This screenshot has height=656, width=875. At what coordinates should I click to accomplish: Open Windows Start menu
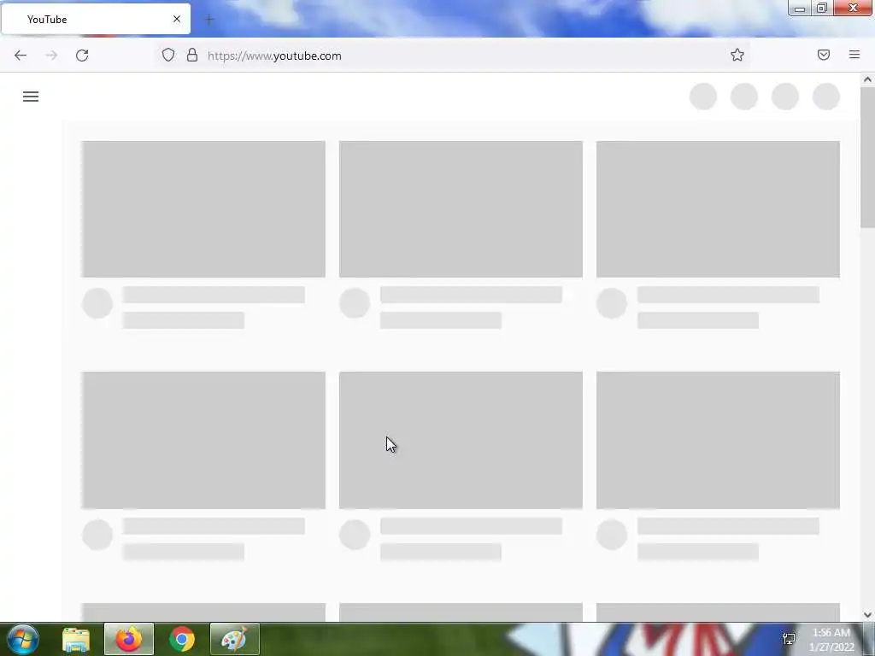coord(23,639)
